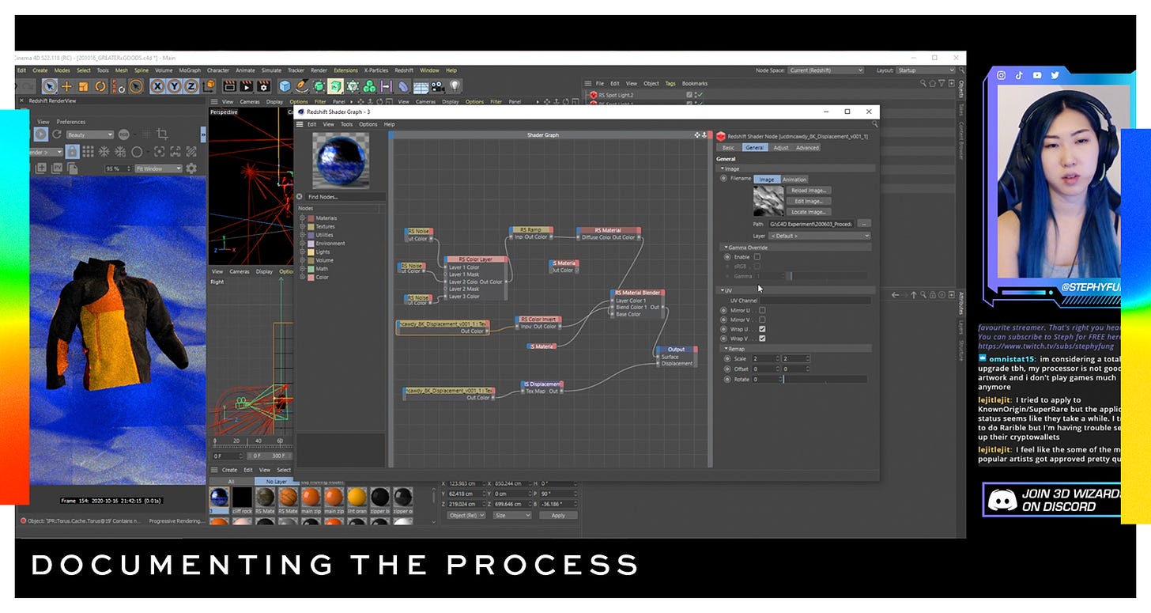Image resolution: width=1151 pixels, height=613 pixels.
Task: Click the snowflake freeze icon in RenderView
Action: pos(105,151)
